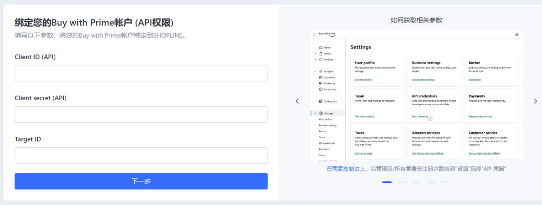Jump to the fourth carousel indicator dot

[431, 182]
